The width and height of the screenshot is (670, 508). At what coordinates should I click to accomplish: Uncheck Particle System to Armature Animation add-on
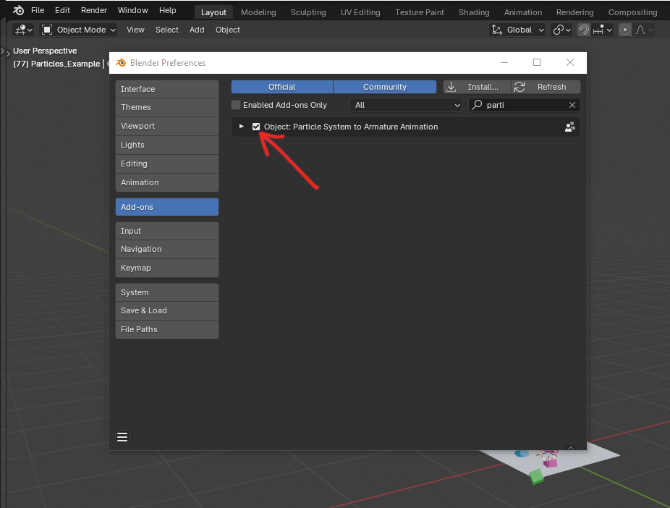click(256, 127)
